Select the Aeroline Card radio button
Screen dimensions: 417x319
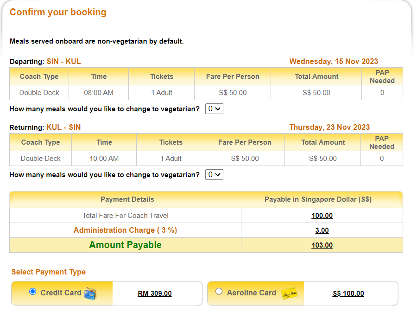[219, 292]
